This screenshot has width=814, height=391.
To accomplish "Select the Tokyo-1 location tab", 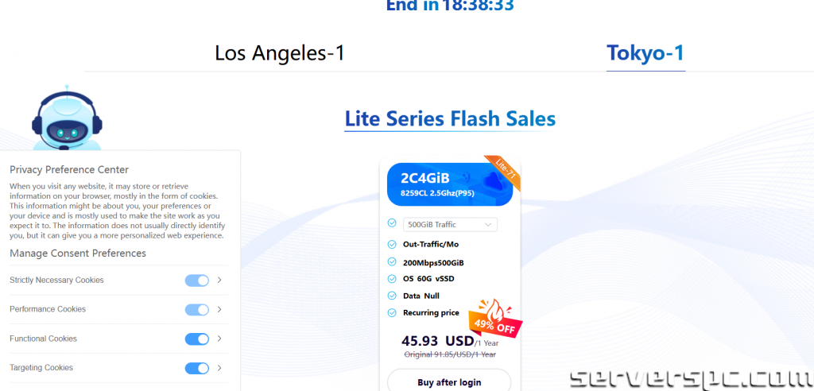I will click(x=645, y=53).
